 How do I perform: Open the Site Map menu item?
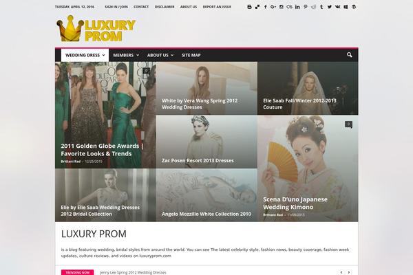191,55
